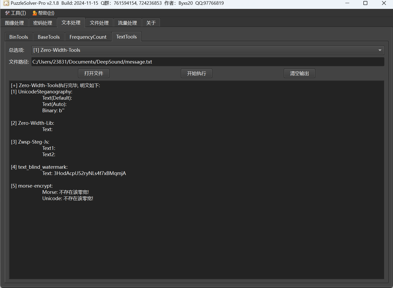Click the 'Text(Default):' output line
This screenshot has width=393, height=288.
57,98
